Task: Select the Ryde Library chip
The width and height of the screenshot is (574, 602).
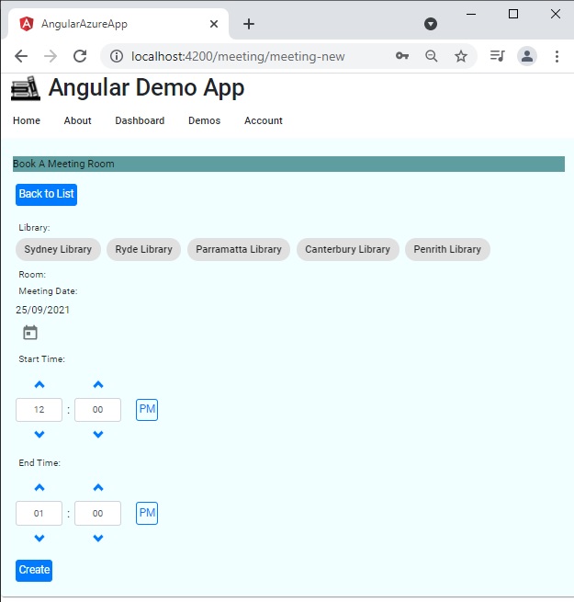Action: pyautogui.click(x=143, y=250)
